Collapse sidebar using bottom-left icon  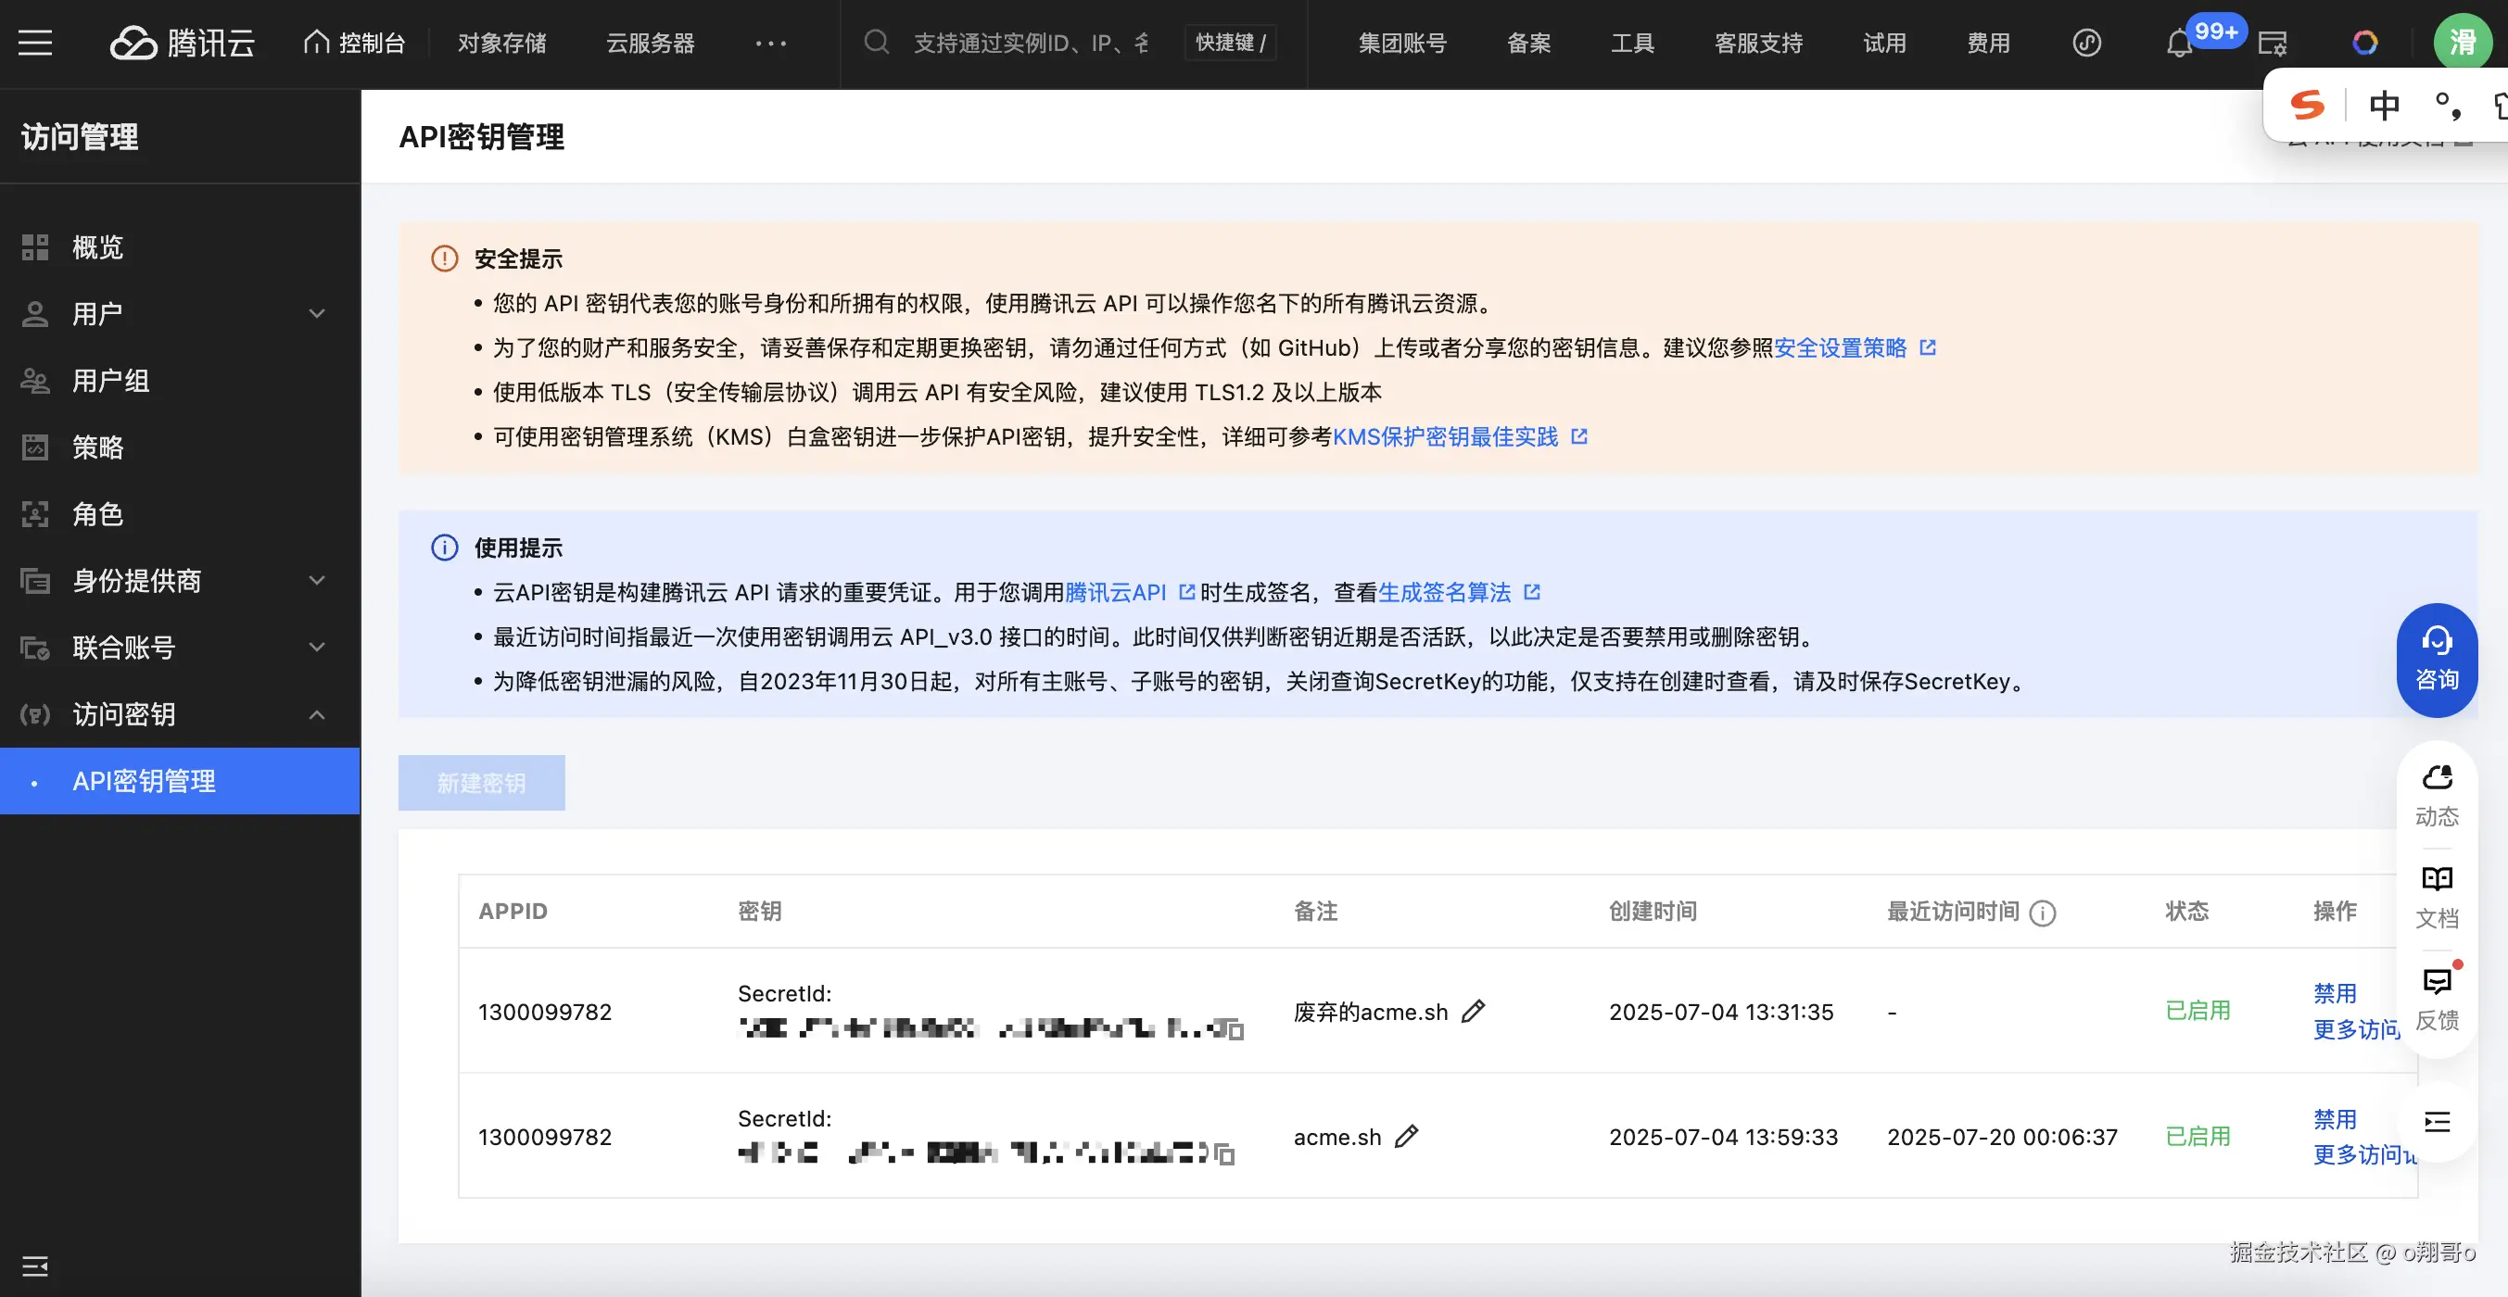point(35,1266)
